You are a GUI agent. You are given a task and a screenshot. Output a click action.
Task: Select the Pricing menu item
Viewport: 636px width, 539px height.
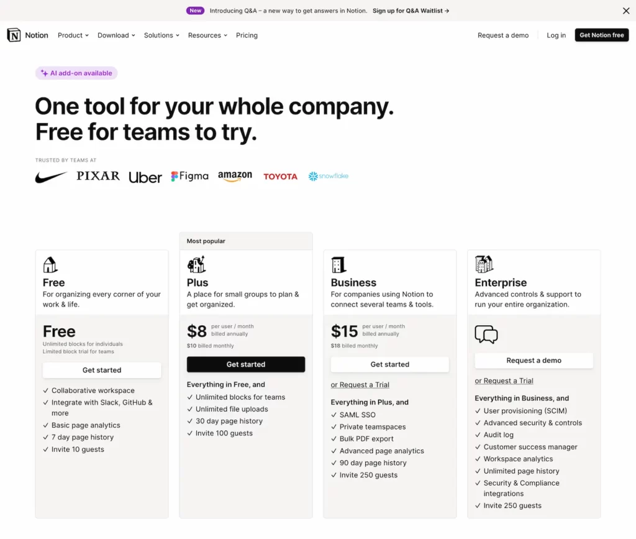(247, 35)
